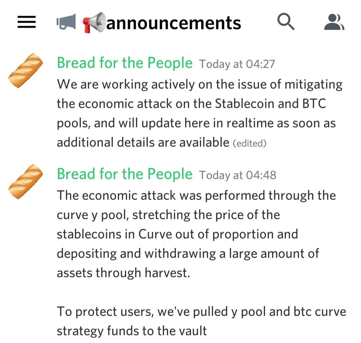This screenshot has width=361, height=343.
Task: Click the red loudspeaker emoji in title
Action: point(94,22)
